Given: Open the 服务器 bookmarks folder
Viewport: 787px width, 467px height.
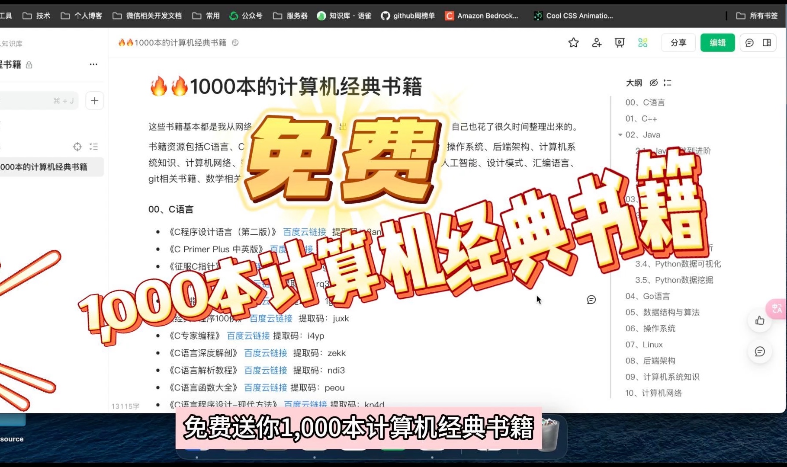Looking at the screenshot, I should (x=290, y=16).
